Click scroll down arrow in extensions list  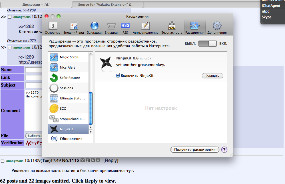91,132
